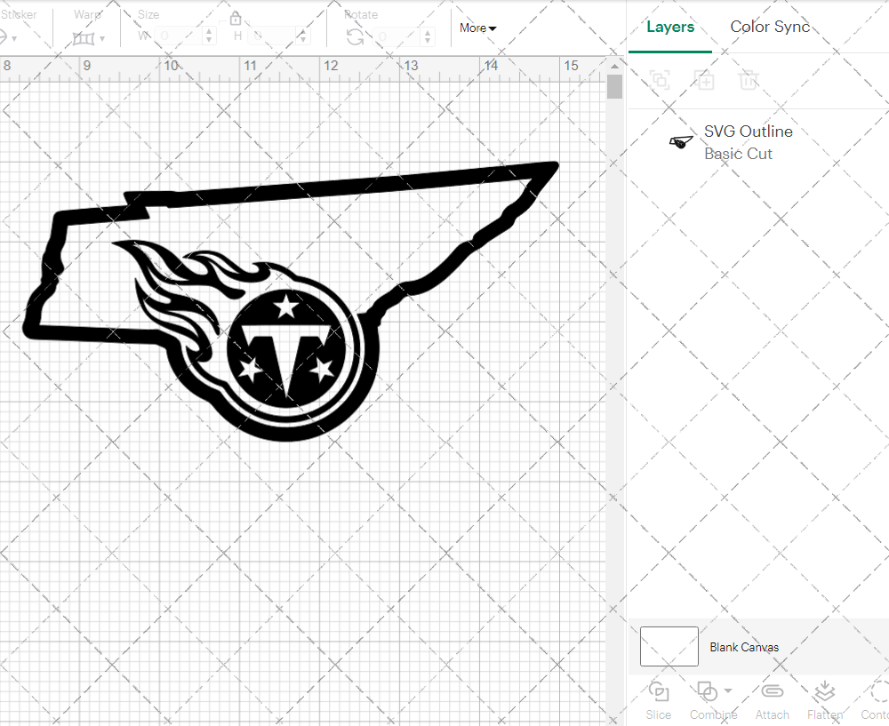Click the Group layers icon
Screen dimensions: 889x726
[x=660, y=80]
